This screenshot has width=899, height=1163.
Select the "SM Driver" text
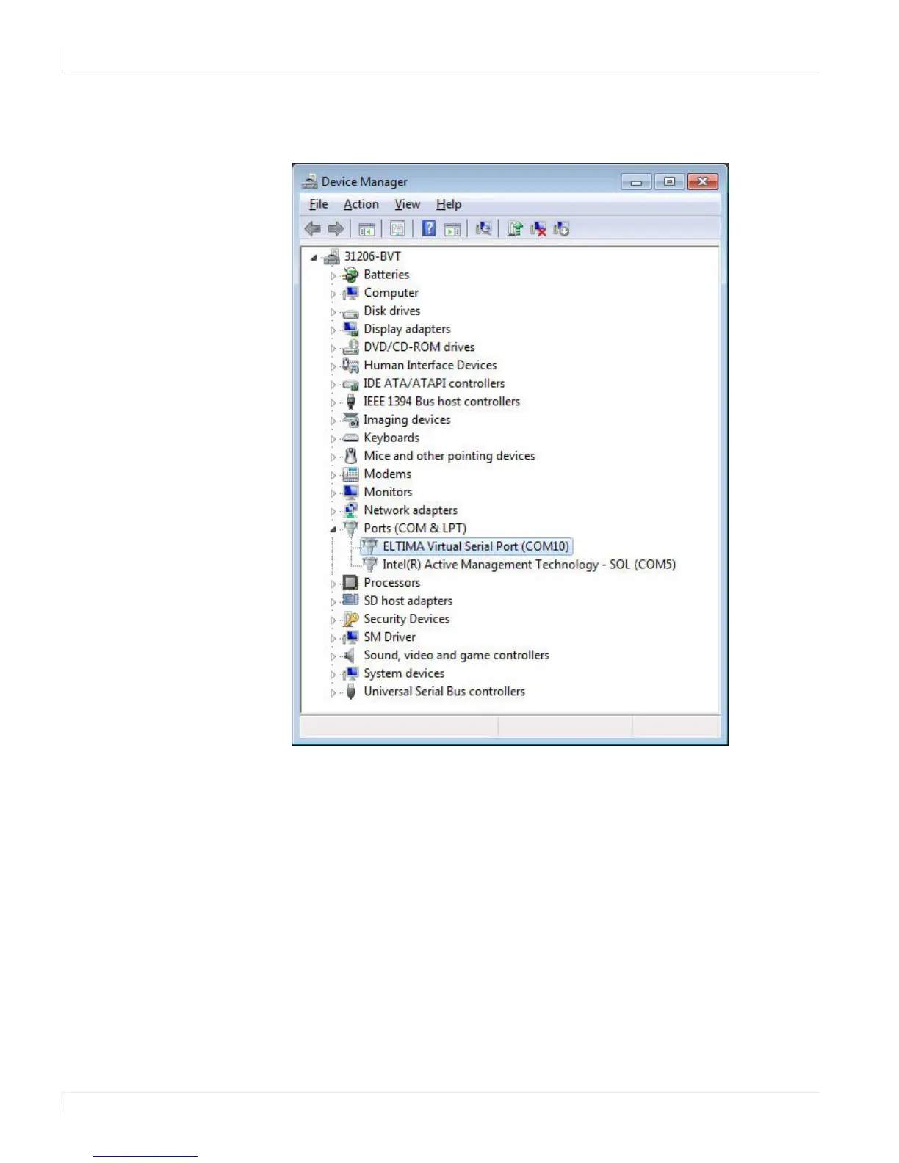coord(389,637)
